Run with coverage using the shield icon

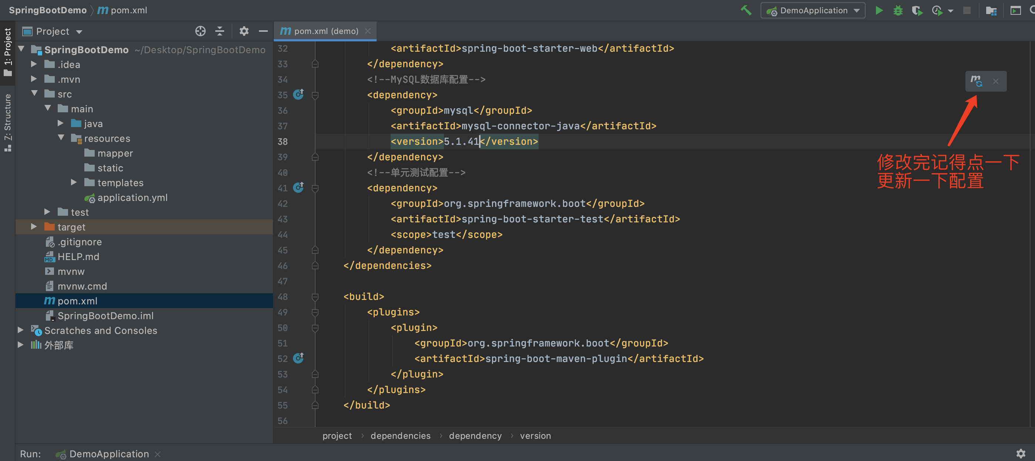(x=917, y=10)
